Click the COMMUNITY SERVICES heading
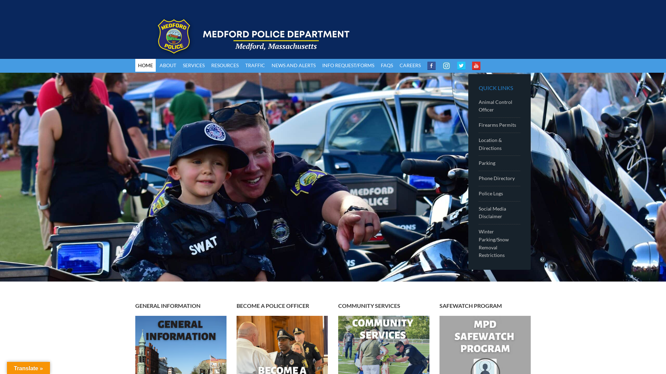This screenshot has width=666, height=374. click(x=369, y=306)
